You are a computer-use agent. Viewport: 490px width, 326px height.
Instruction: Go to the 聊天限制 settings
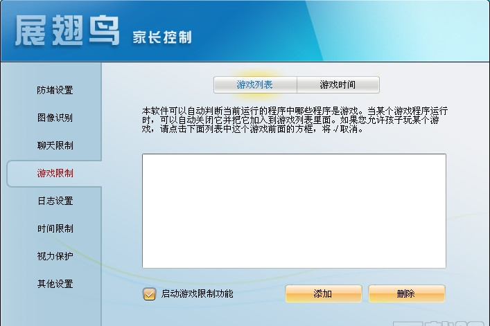click(55, 145)
